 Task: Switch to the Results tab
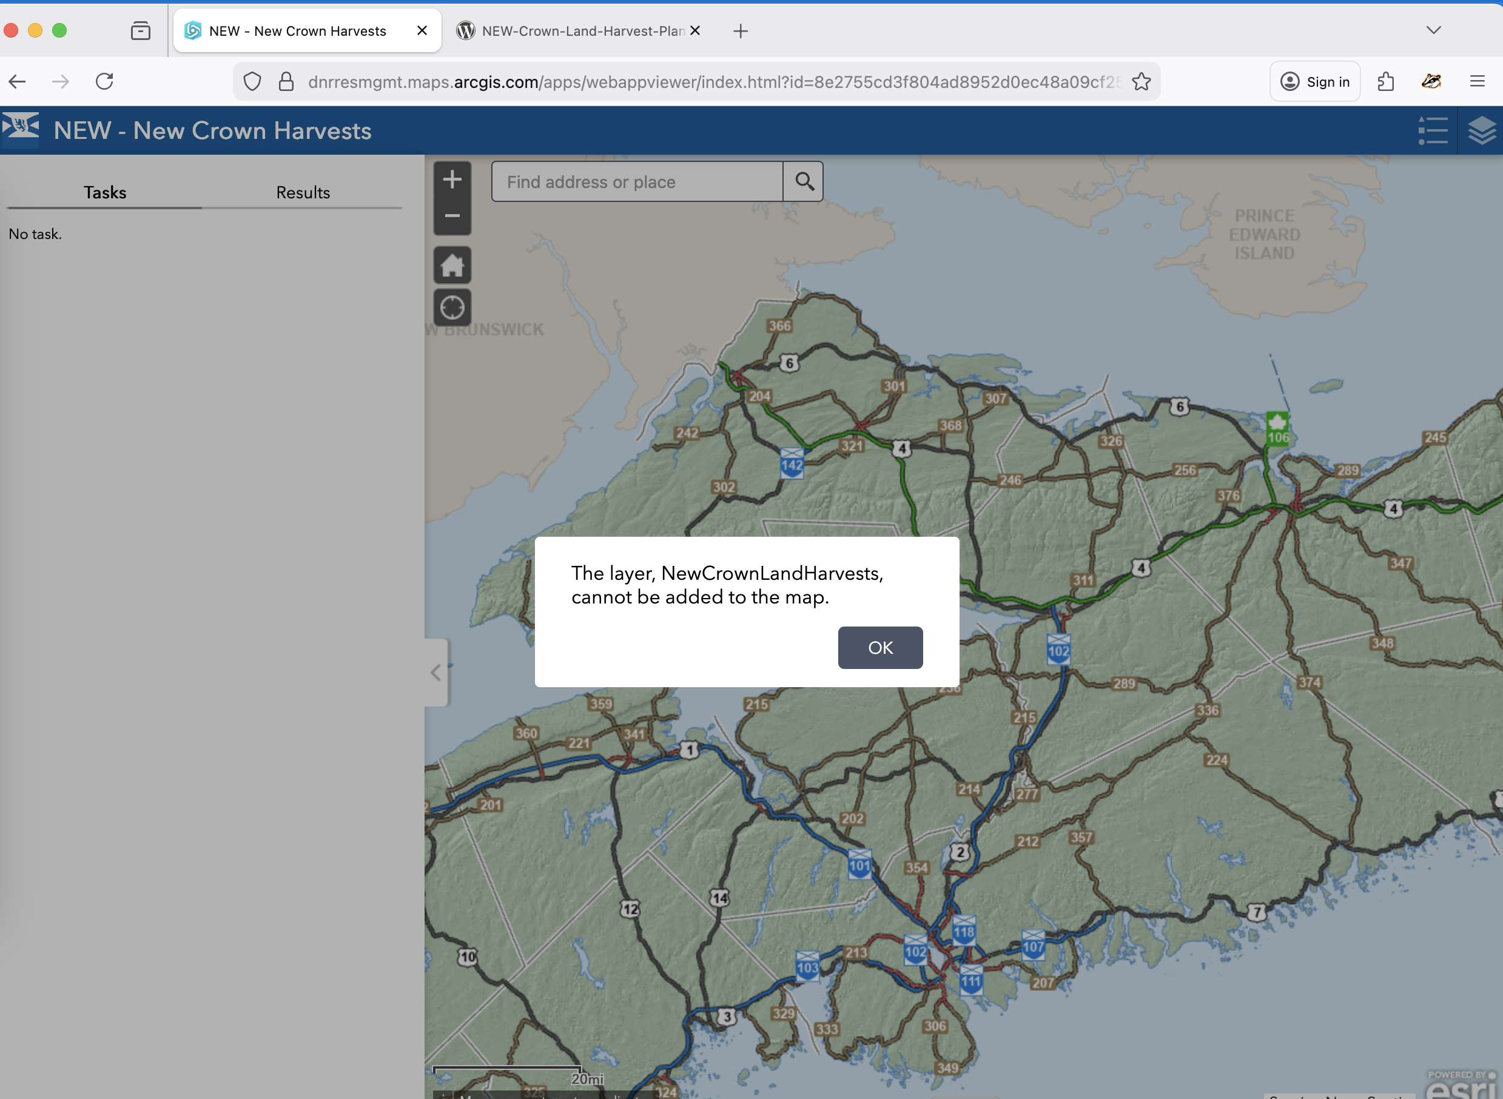pos(303,193)
